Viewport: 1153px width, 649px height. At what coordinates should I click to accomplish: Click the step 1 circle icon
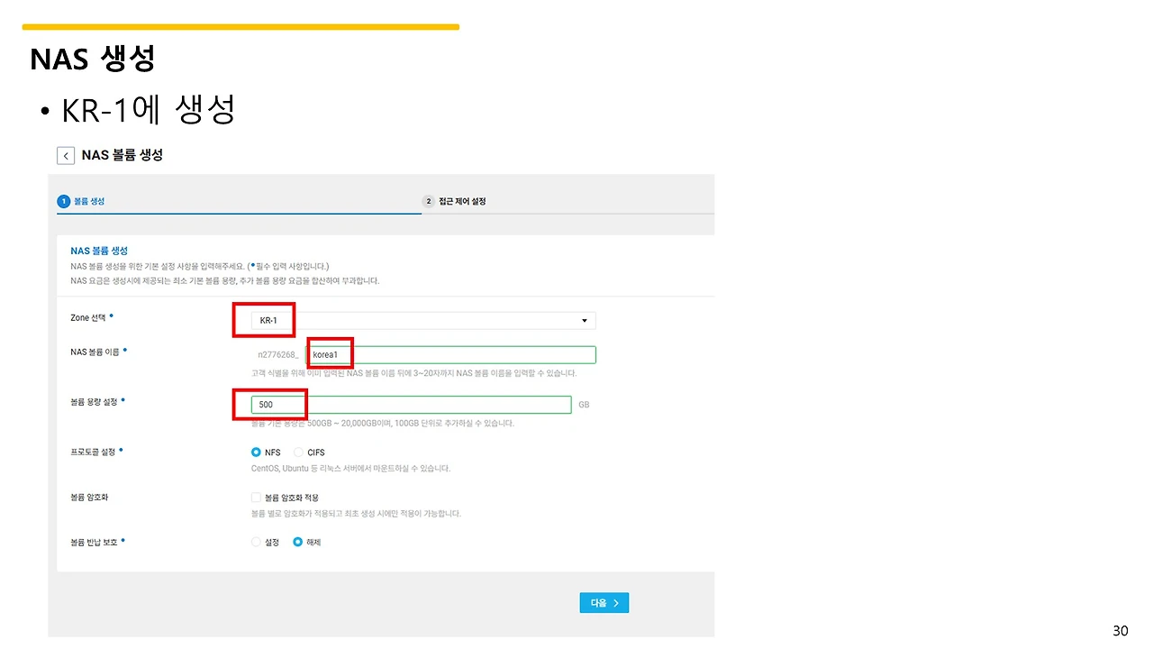pyautogui.click(x=64, y=201)
